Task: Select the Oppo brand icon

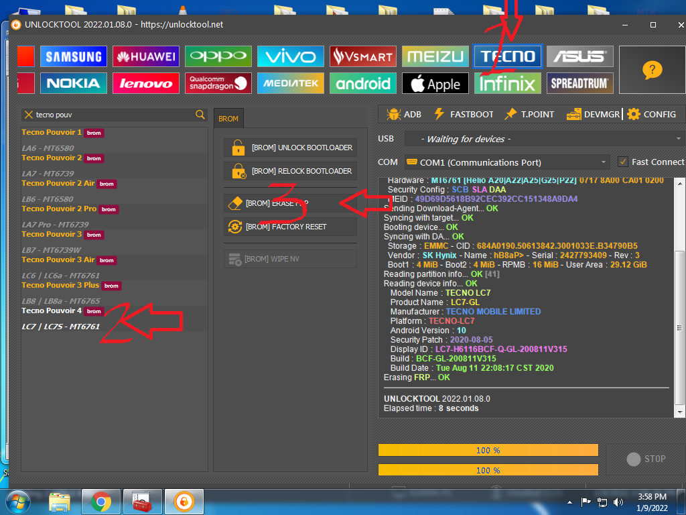Action: (218, 56)
